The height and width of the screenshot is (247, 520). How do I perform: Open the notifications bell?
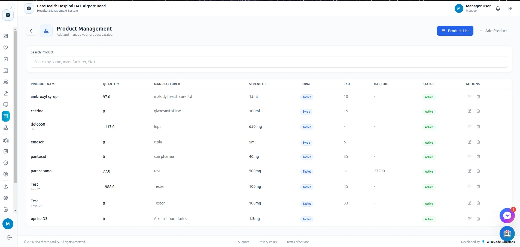point(498,8)
